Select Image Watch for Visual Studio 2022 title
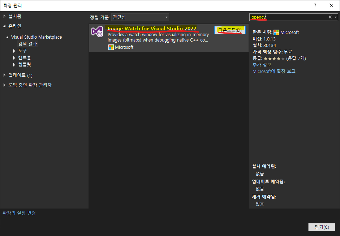The width and height of the screenshot is (340, 236). coord(152,29)
